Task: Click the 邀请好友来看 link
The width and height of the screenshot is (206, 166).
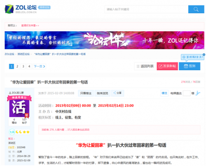Action: tap(30, 25)
